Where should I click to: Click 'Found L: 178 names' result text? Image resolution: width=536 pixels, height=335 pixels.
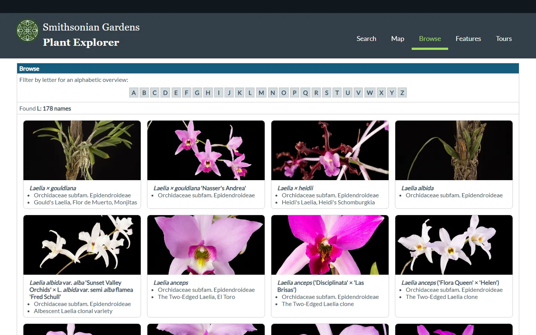[x=45, y=109]
